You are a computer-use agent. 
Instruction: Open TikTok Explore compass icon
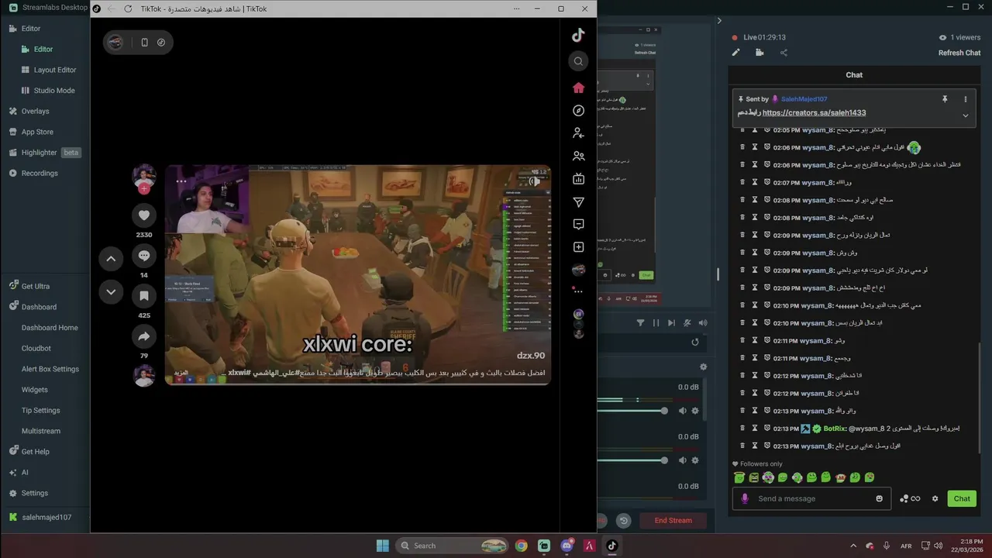578,111
